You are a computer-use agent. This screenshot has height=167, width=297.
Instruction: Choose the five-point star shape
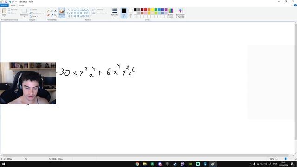[x=75, y=16]
